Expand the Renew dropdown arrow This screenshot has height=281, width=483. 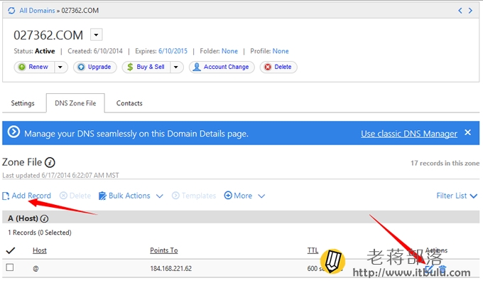60,67
